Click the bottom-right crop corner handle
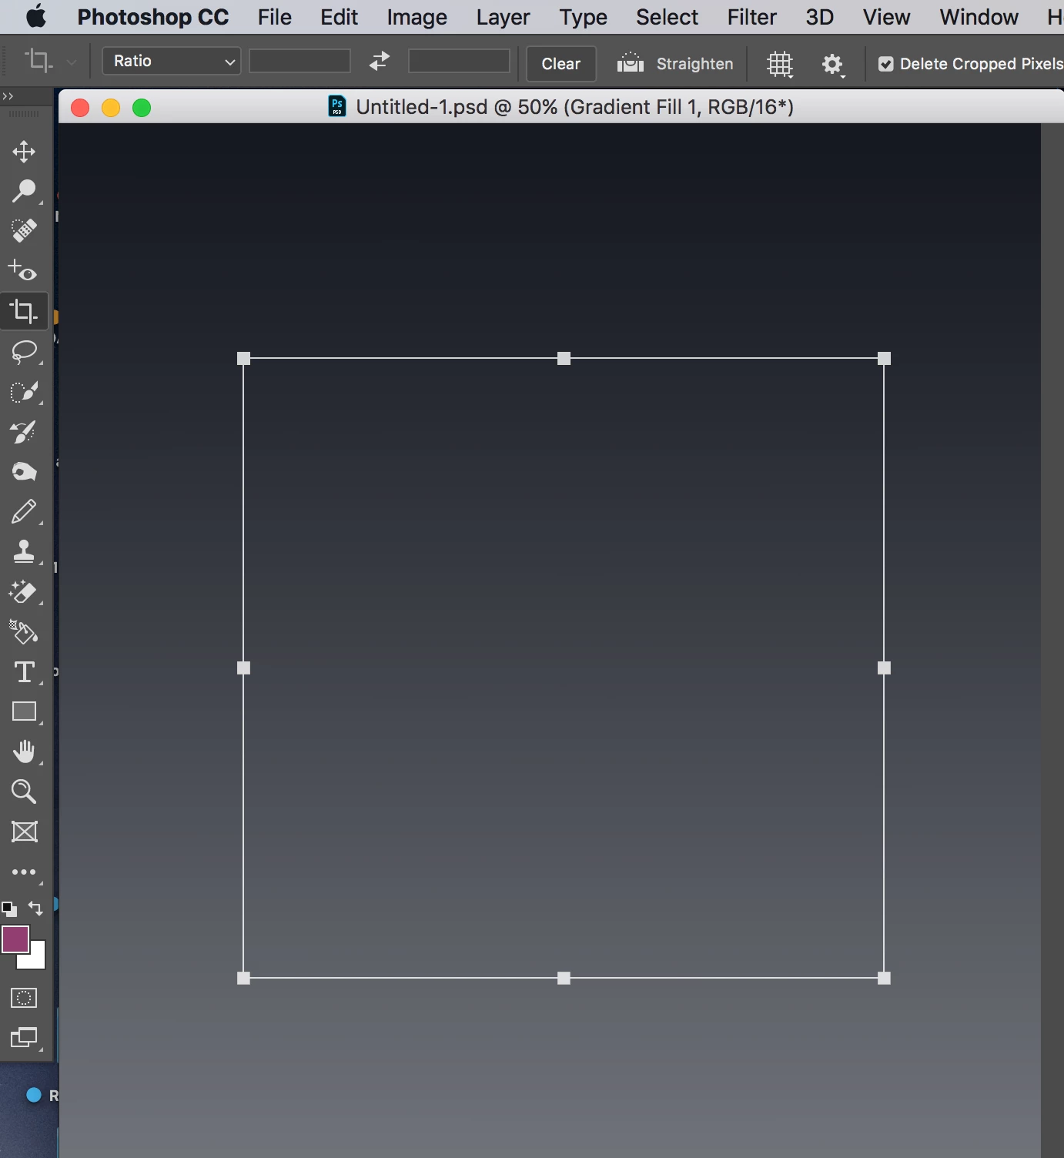 coord(884,978)
